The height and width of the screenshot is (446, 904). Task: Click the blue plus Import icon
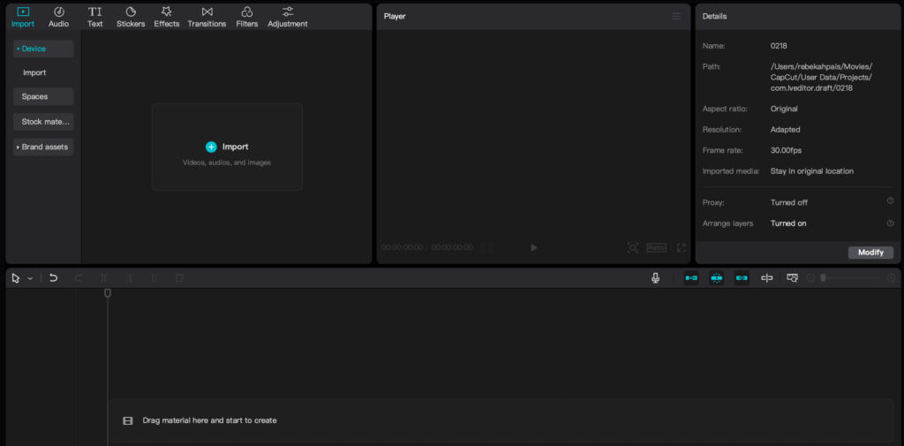[x=211, y=147]
